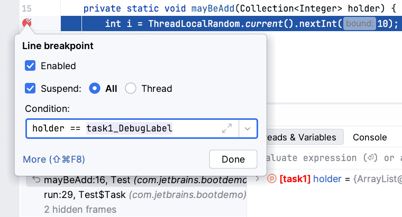This screenshot has width=402, height=217.
Task: Expand the condition field editor
Action: (x=227, y=128)
